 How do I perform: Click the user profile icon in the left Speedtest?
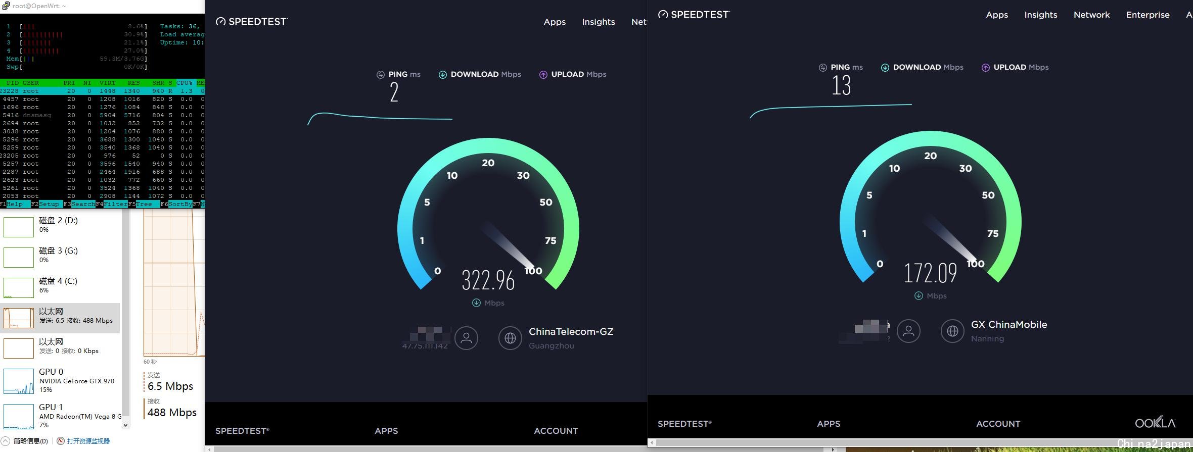click(x=466, y=338)
